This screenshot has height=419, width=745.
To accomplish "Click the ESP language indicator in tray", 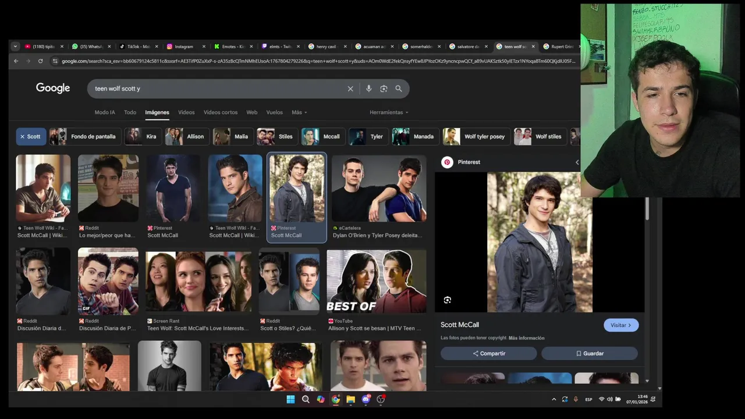I will [x=588, y=399].
